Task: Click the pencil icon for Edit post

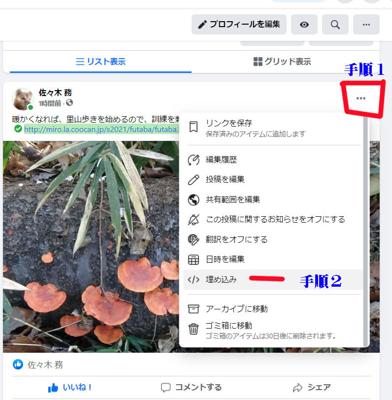Action: pos(194,180)
